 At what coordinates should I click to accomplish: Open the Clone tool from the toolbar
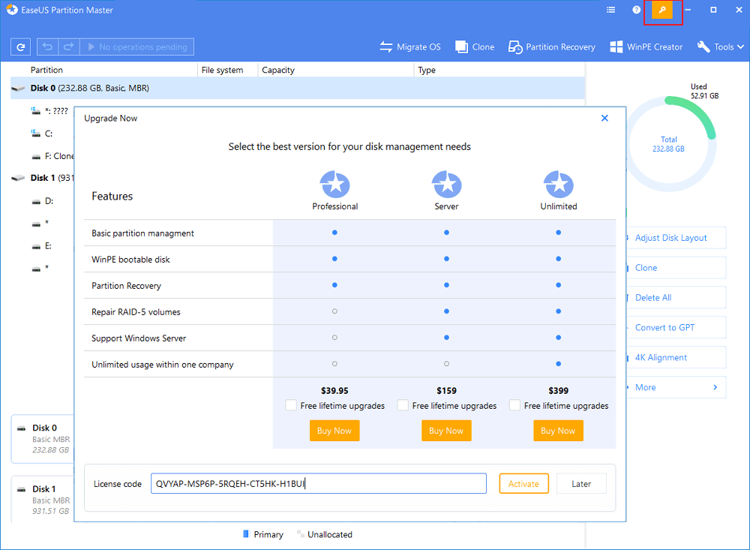tap(474, 47)
